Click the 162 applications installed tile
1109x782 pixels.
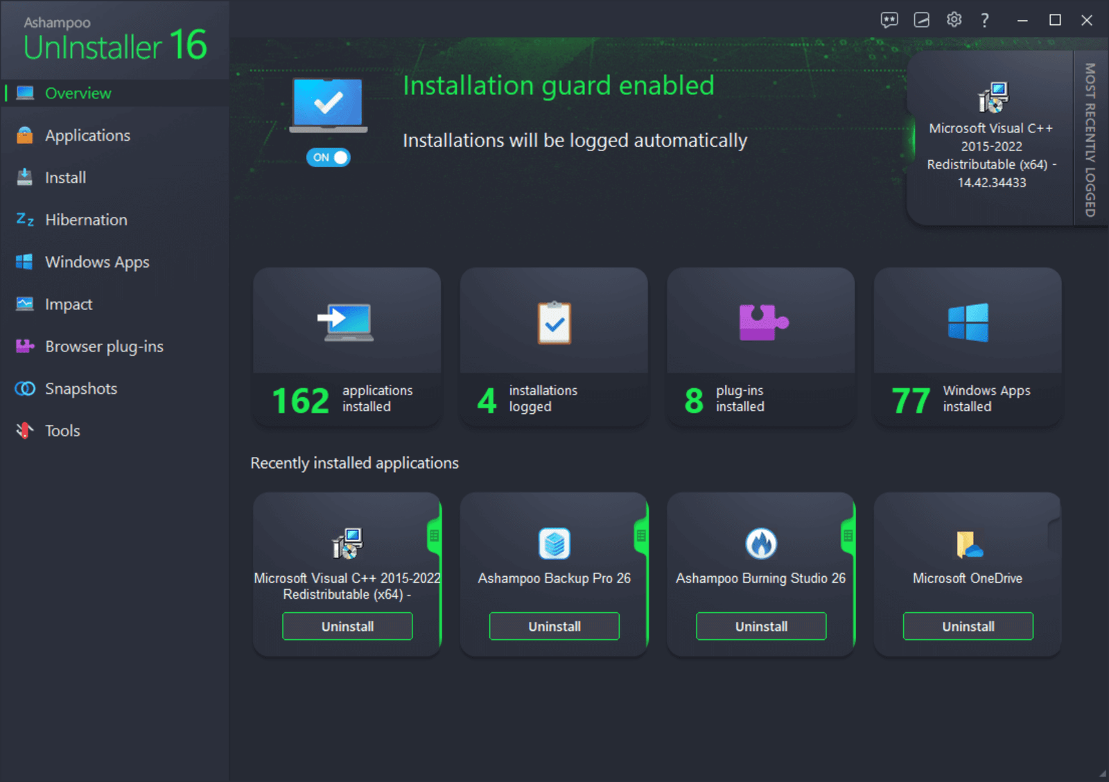tap(347, 347)
